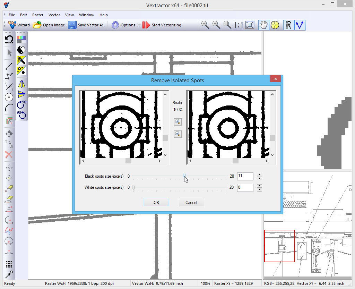Click the preview zoom-in magnifier in dialog
This screenshot has width=355, height=289.
click(177, 122)
